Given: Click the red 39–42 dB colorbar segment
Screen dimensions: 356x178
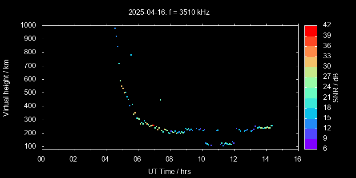Looking at the screenshot, I should point(311,30).
